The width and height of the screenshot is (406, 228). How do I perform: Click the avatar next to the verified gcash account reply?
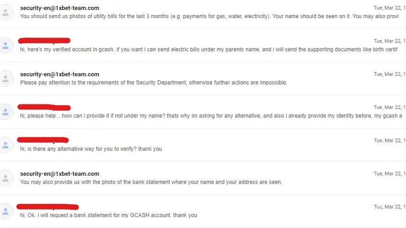[5, 45]
